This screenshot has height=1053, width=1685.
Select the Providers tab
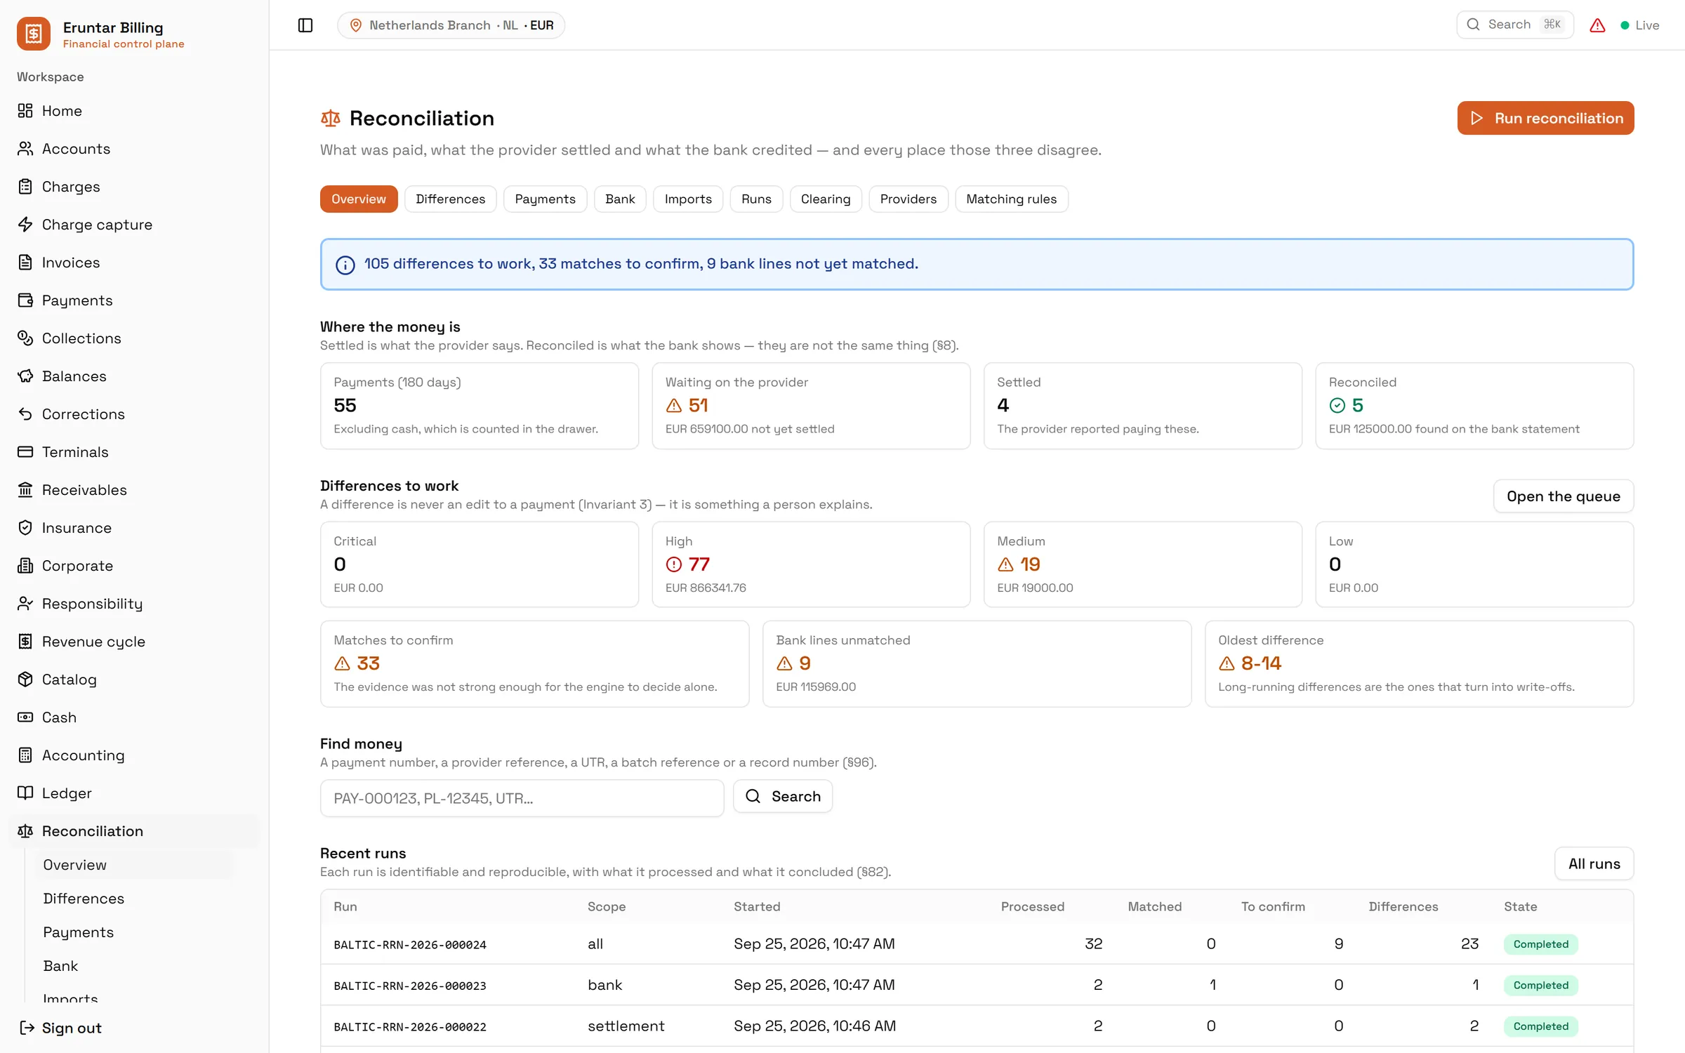(908, 199)
